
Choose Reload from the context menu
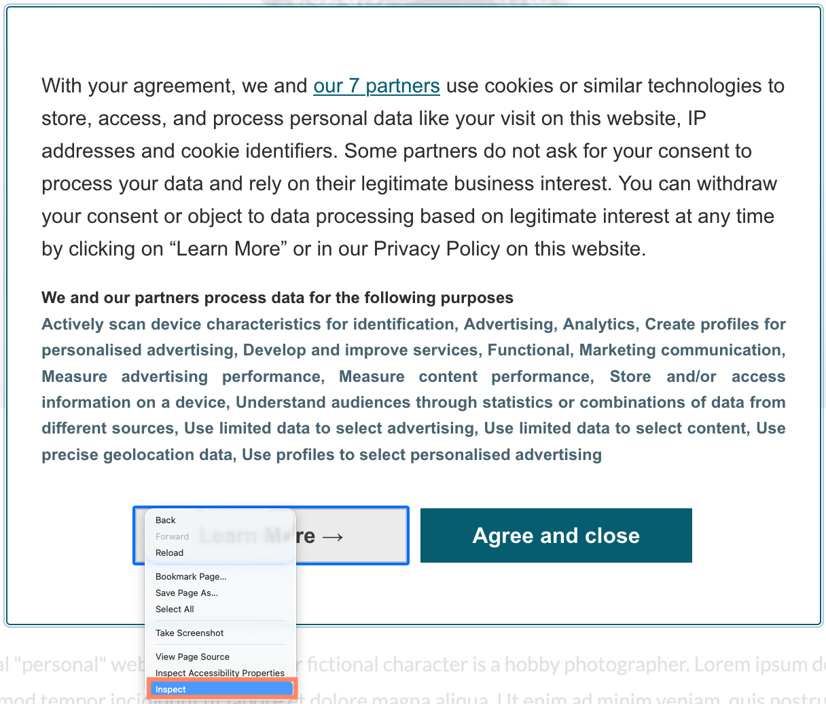coord(170,553)
